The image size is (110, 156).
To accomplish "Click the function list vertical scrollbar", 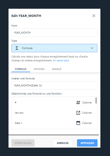I will point(96,100).
